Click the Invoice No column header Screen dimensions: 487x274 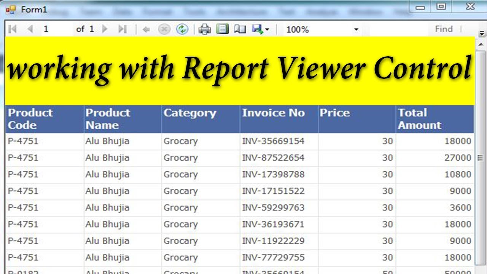tap(279, 119)
